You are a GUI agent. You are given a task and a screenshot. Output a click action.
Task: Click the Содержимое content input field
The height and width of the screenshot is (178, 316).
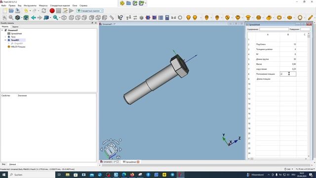coord(274,29)
